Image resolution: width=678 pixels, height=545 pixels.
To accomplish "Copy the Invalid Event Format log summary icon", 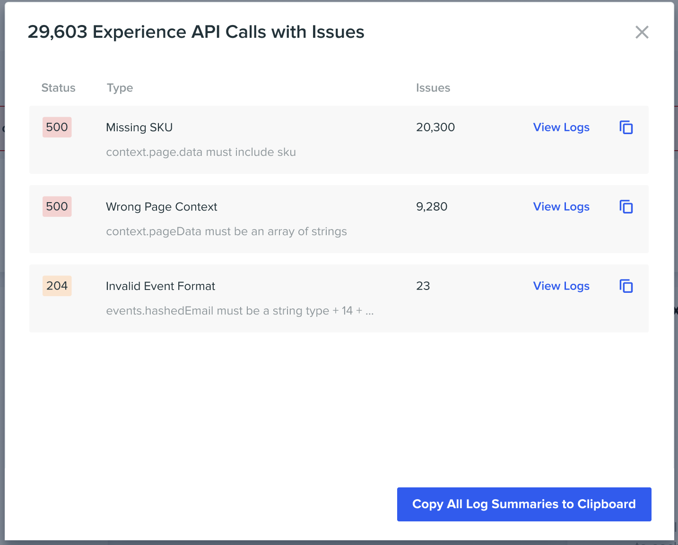I will (626, 286).
